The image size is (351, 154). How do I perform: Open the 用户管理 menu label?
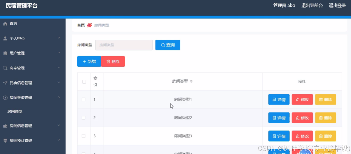[x=17, y=53]
